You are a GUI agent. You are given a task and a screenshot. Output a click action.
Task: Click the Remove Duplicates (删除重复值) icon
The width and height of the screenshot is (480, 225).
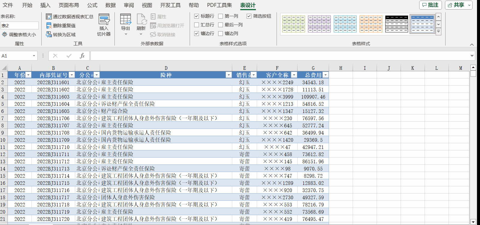tap(49, 25)
